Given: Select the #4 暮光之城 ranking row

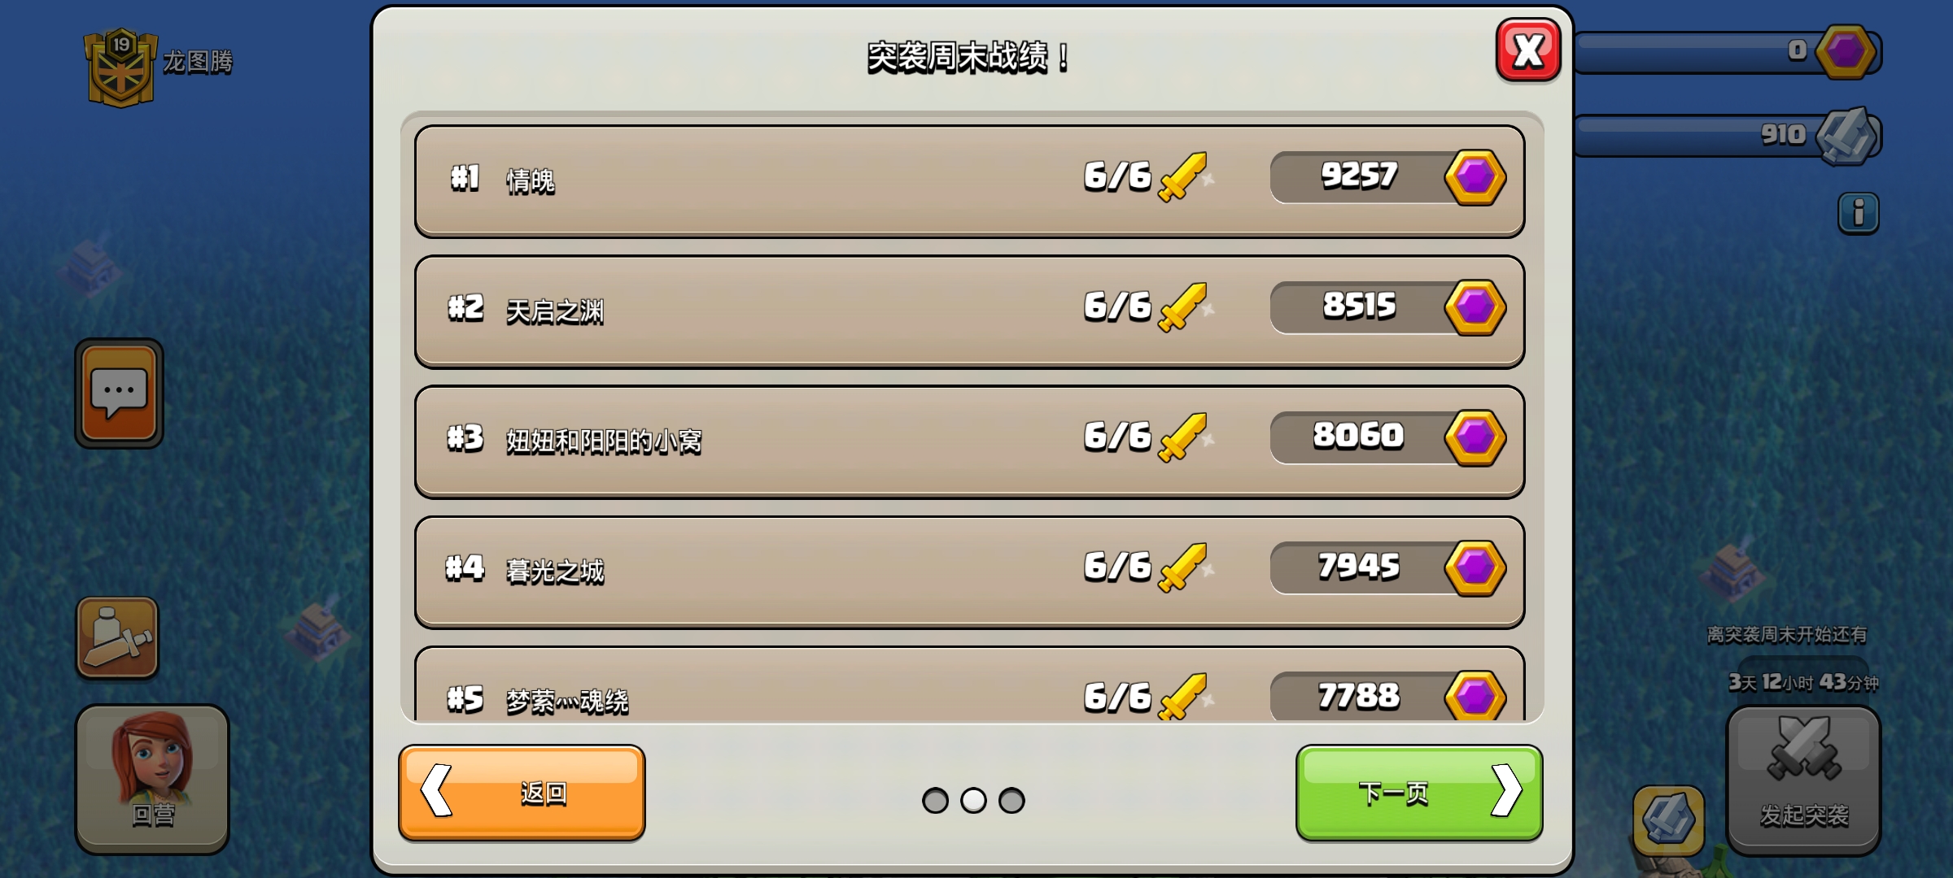Looking at the screenshot, I should [x=969, y=572].
